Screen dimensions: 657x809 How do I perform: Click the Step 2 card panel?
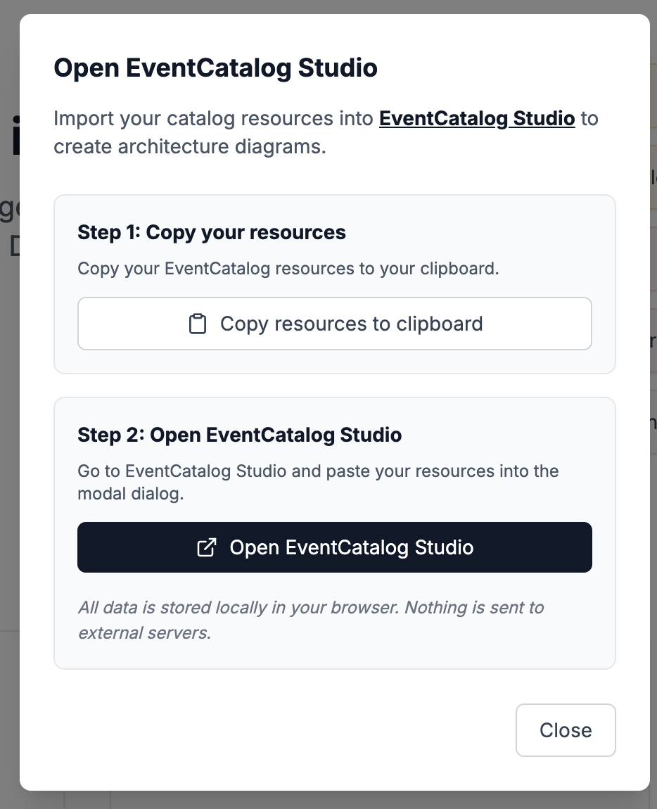335,654
